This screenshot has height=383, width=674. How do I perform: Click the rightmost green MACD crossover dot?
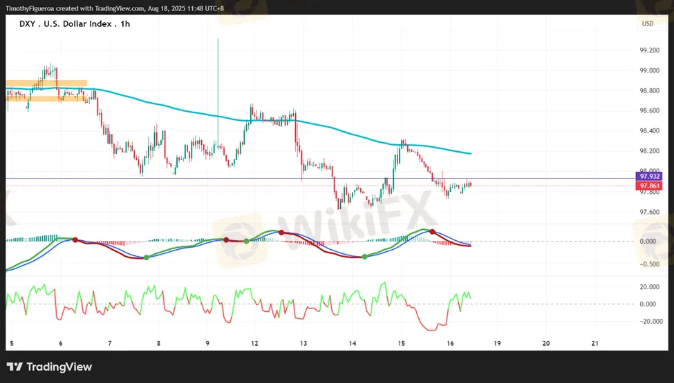click(364, 257)
